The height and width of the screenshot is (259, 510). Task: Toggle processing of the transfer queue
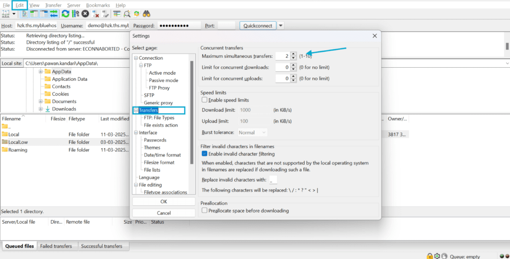pyautogui.click(x=76, y=13)
